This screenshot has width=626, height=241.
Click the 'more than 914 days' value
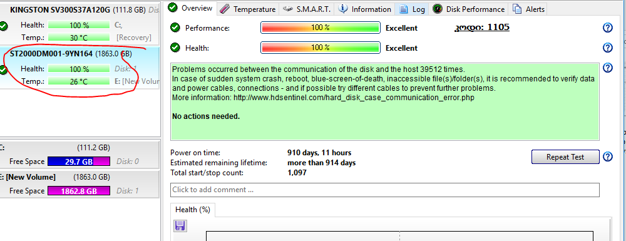(x=321, y=163)
